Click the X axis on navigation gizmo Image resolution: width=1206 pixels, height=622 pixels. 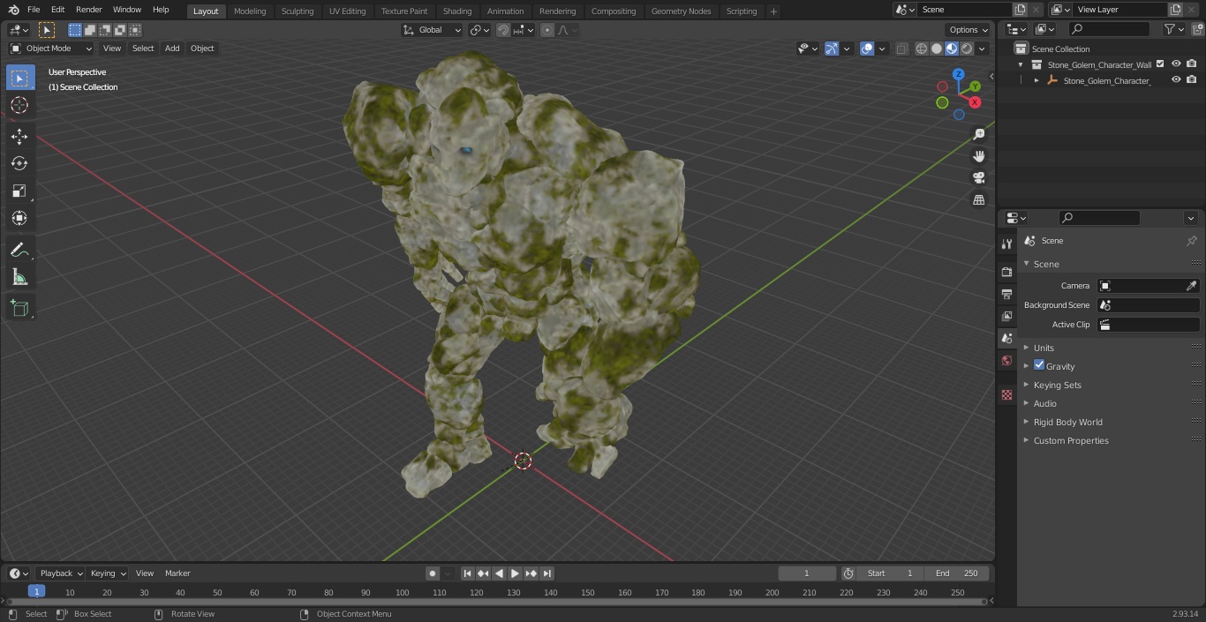975,102
